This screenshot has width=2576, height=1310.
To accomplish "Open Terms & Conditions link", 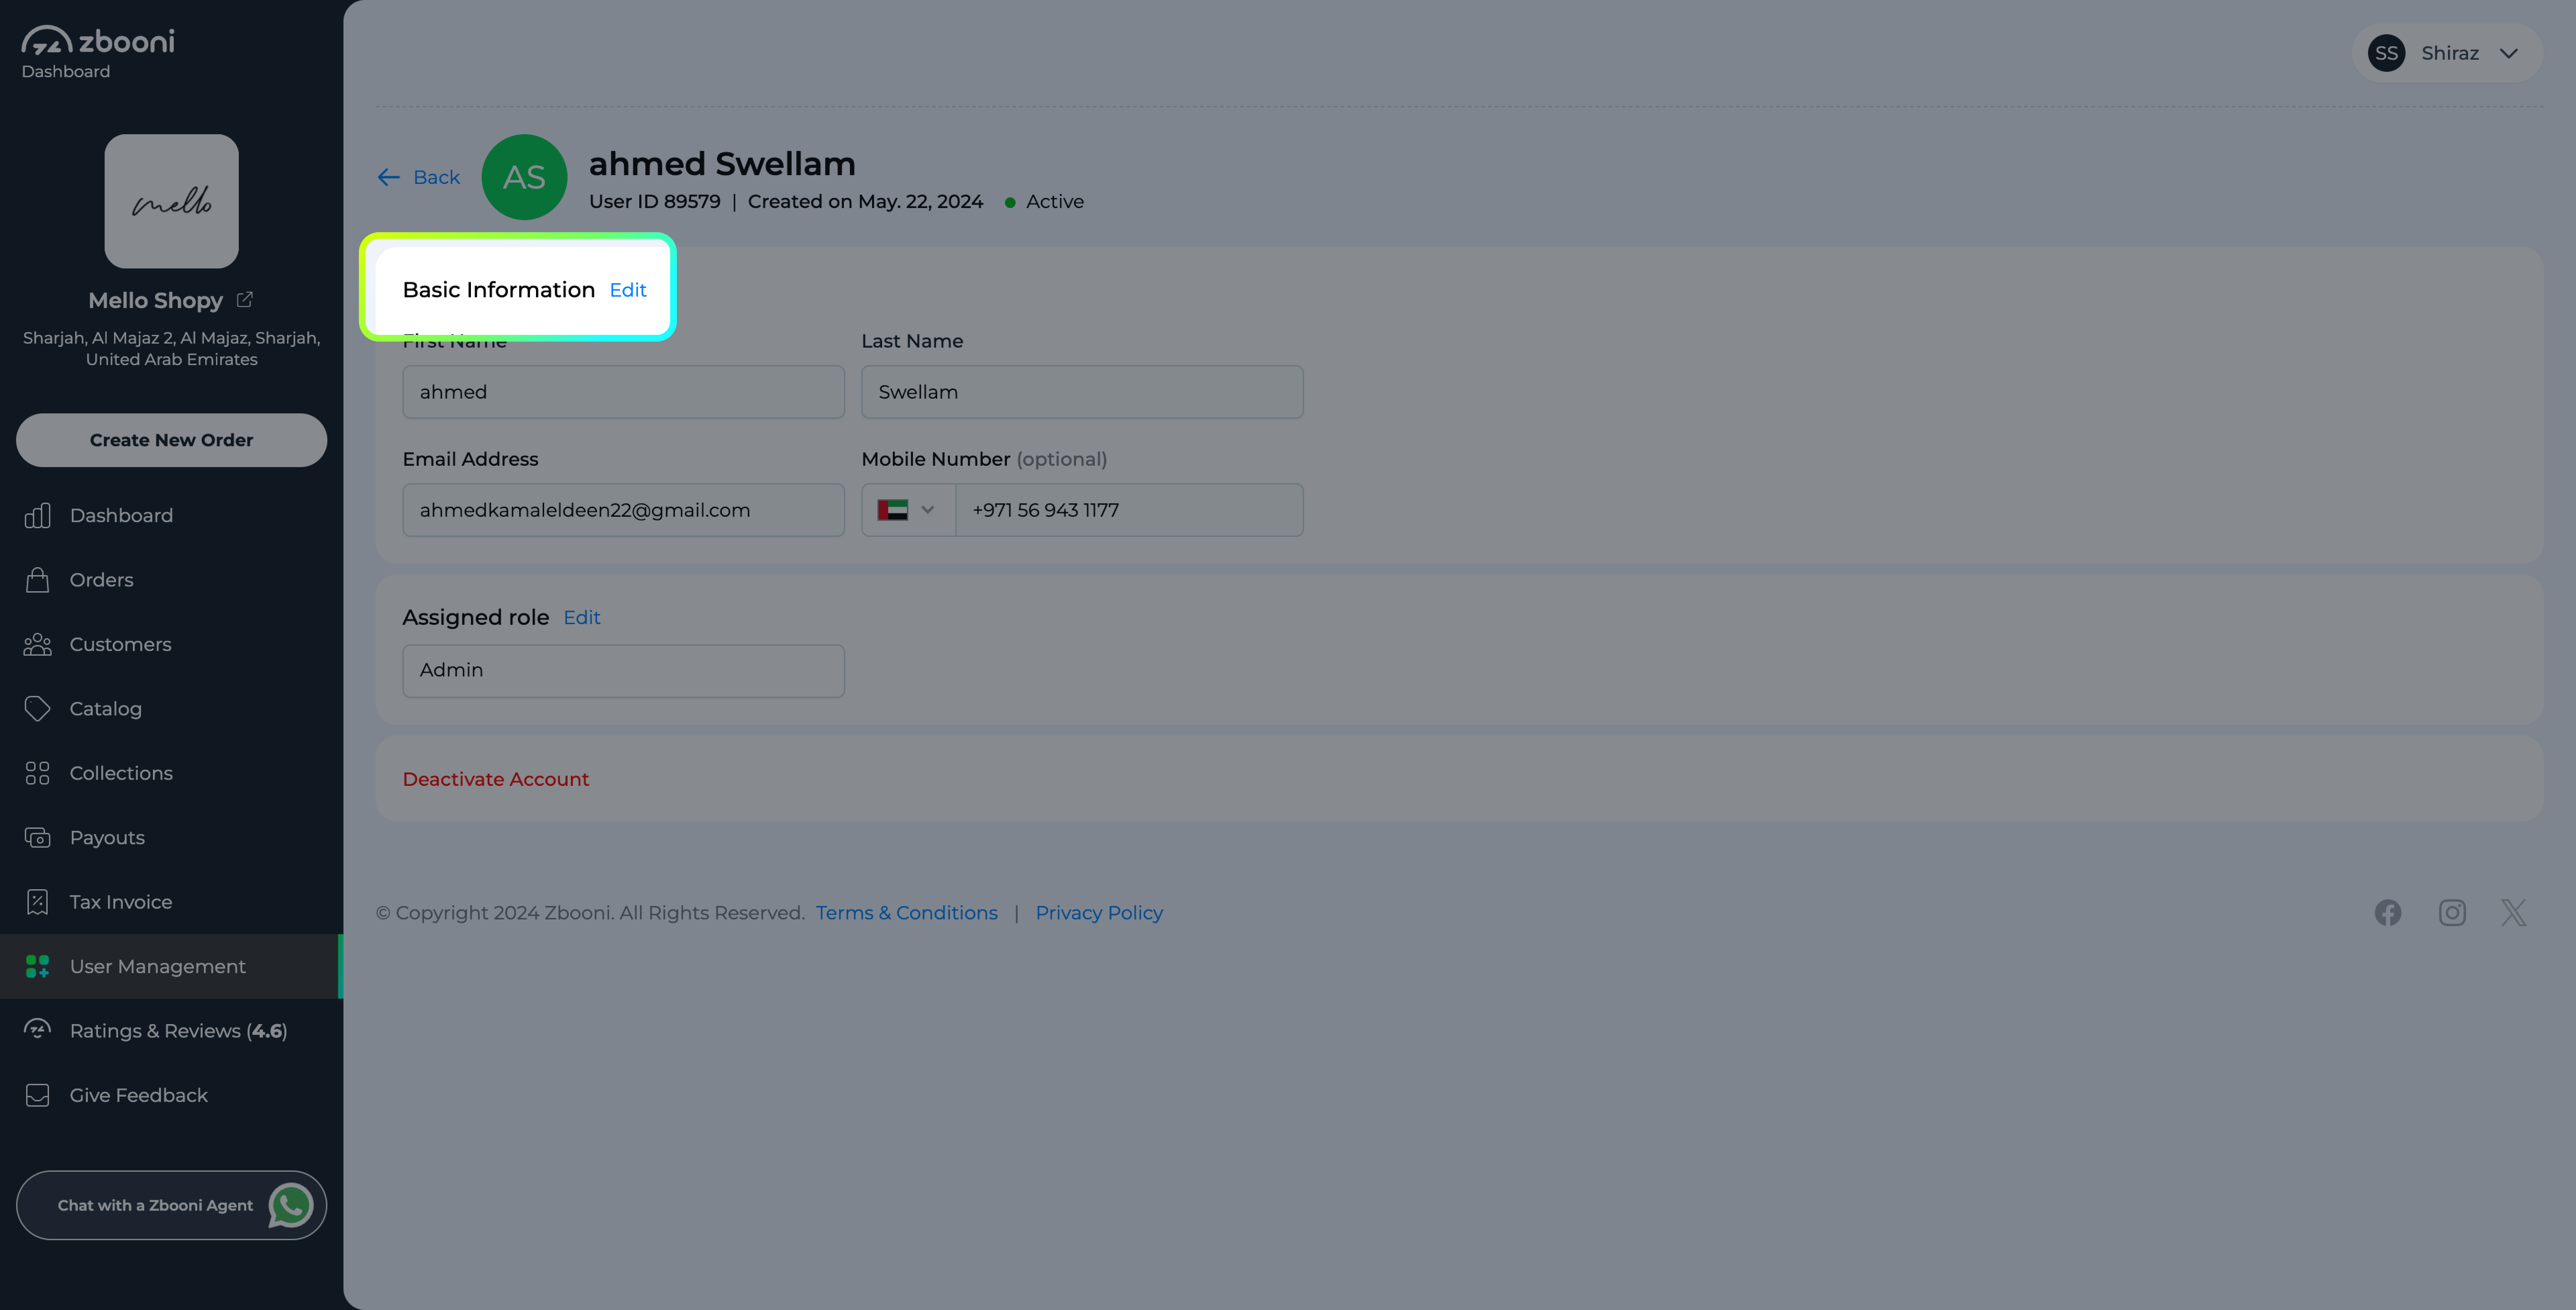I will tap(907, 913).
